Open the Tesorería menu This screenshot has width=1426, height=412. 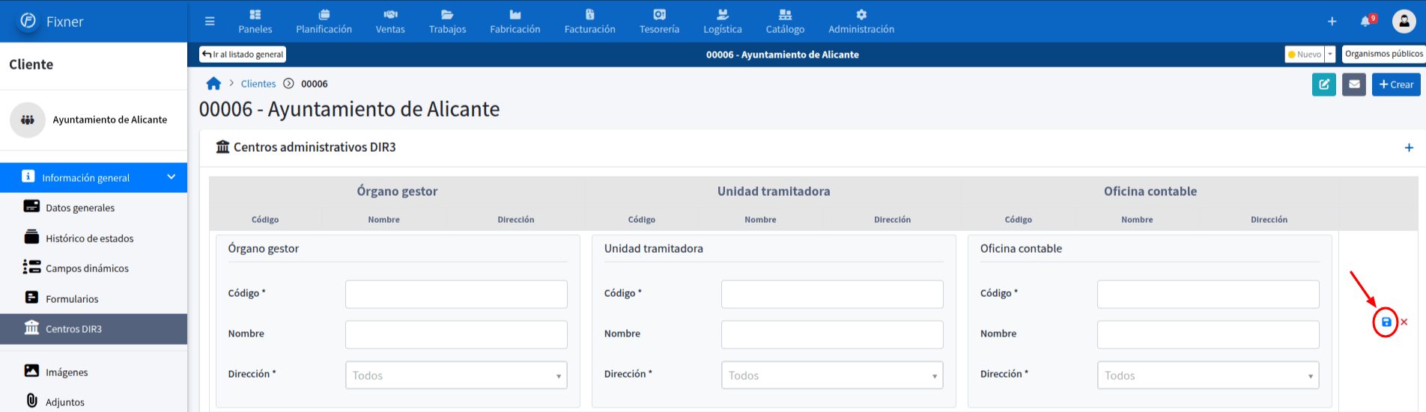(x=659, y=22)
